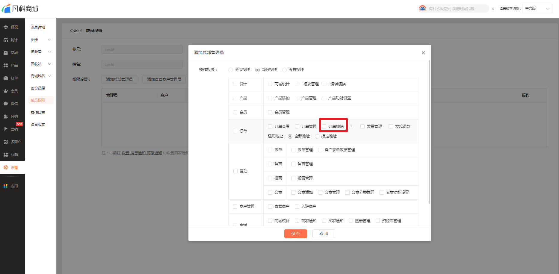Image resolution: width=559 pixels, height=274 pixels.
Task: Check the 互动 category checkbox
Action: tap(235, 171)
